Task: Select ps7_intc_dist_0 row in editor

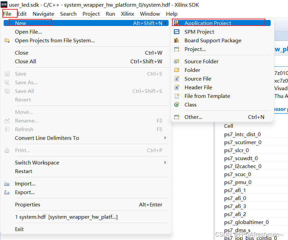Action: click(255, 134)
